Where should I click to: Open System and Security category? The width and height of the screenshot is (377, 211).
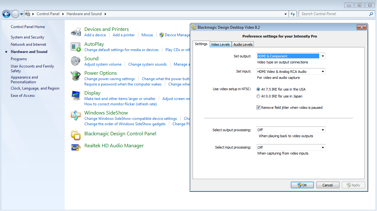point(27,37)
